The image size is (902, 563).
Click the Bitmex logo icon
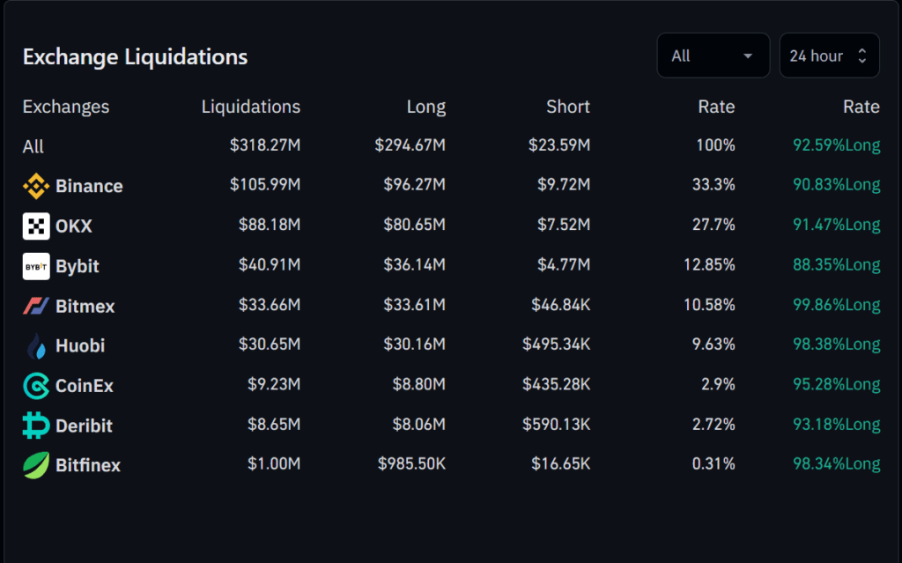pyautogui.click(x=35, y=306)
